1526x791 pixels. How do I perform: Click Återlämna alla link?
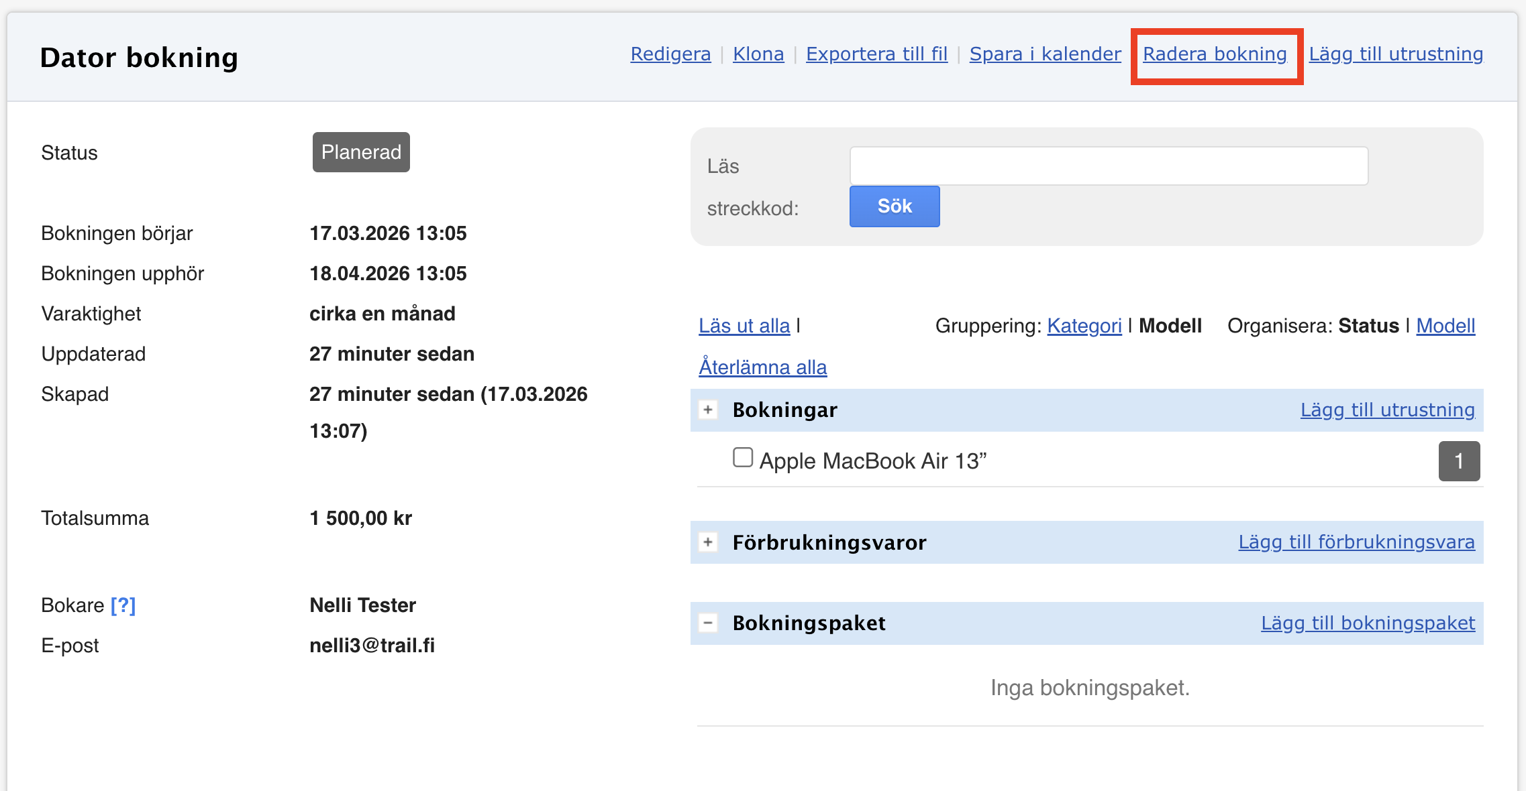pos(762,367)
